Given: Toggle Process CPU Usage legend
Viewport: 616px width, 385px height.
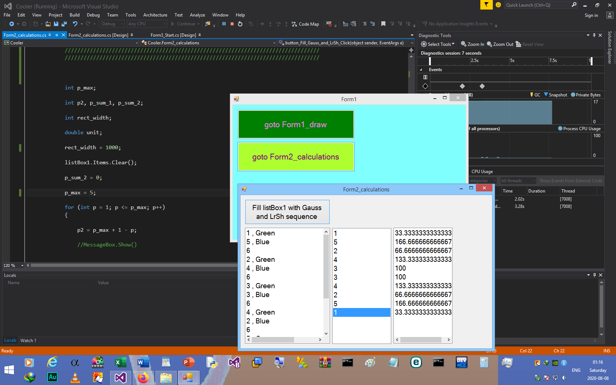Looking at the screenshot, I should (579, 128).
